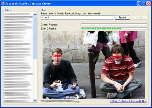Click the Friends list scrollbar thumb
This screenshot has width=152, height=108.
pyautogui.click(x=35, y=38)
